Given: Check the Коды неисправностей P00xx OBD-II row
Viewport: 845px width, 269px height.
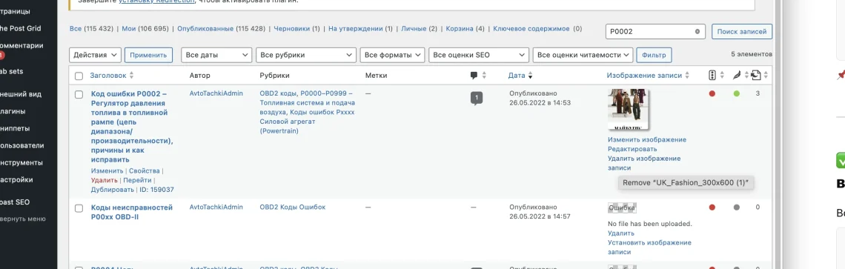Looking at the screenshot, I should click(79, 208).
